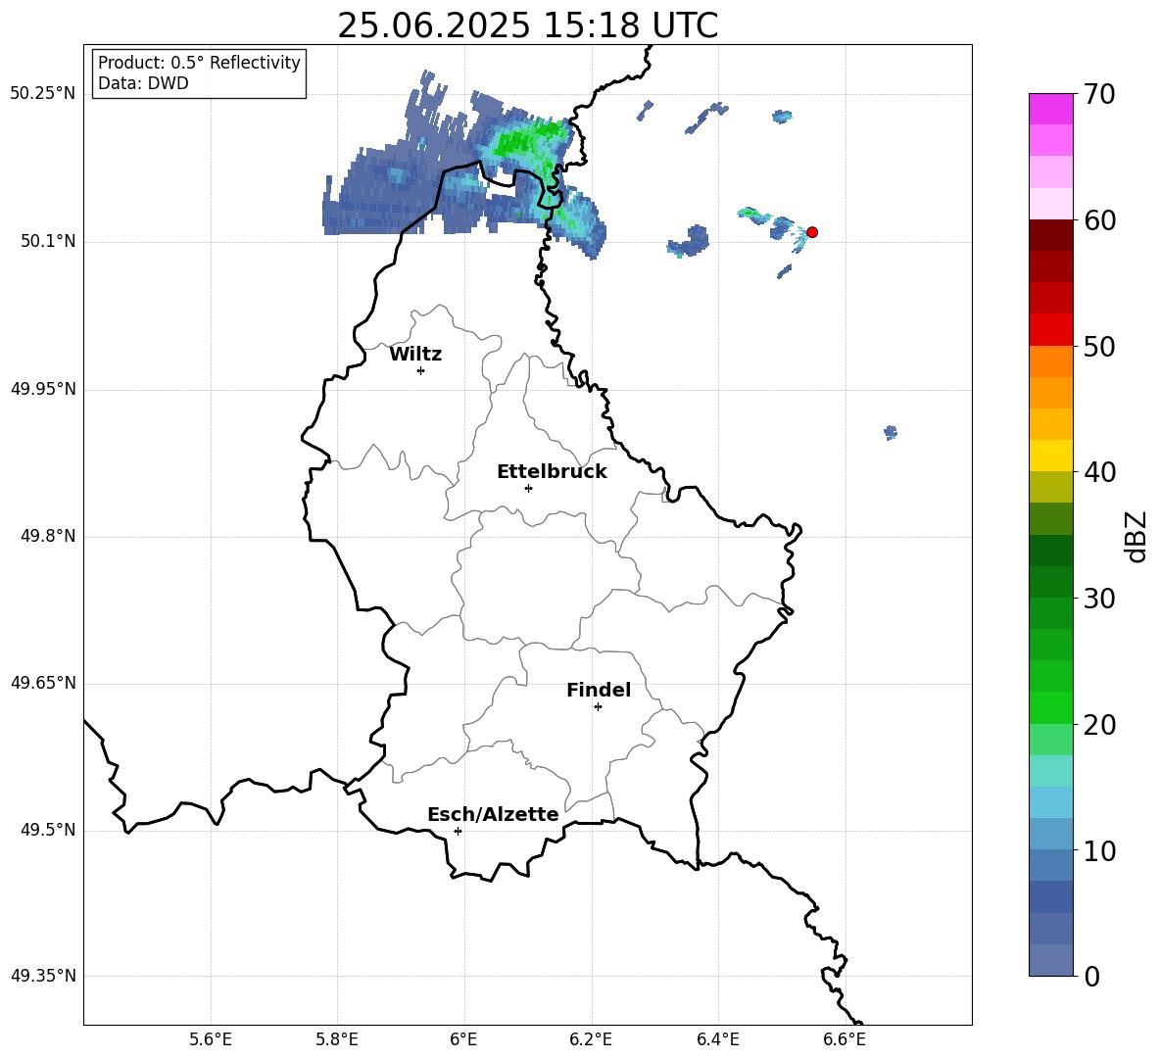Click the 49.35°N latitude label

[x=43, y=976]
